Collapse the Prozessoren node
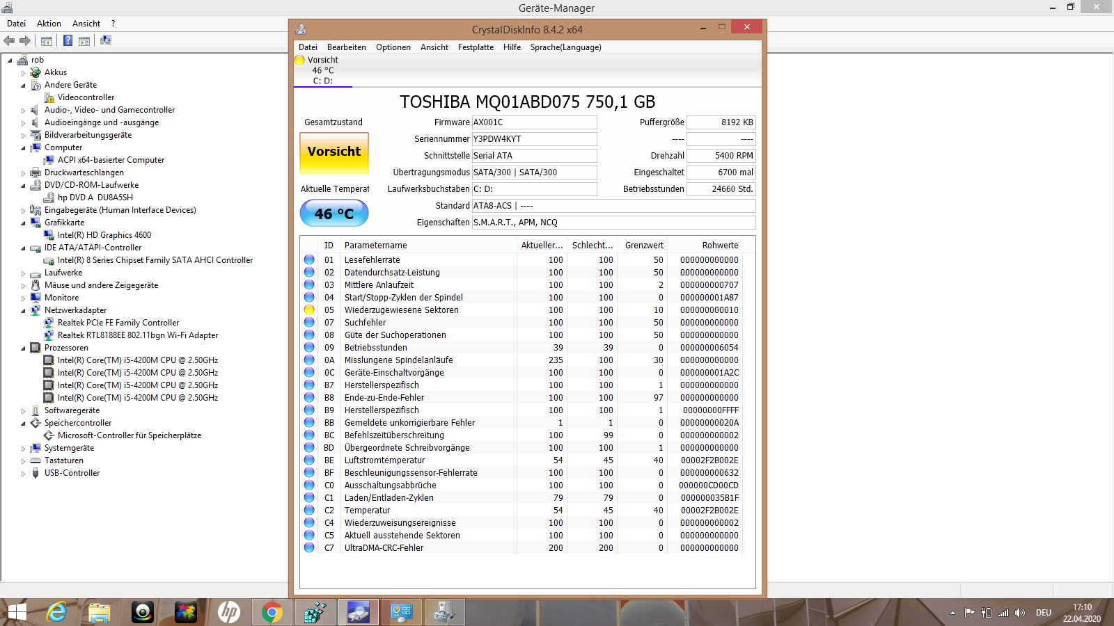The image size is (1114, 626). coord(23,348)
